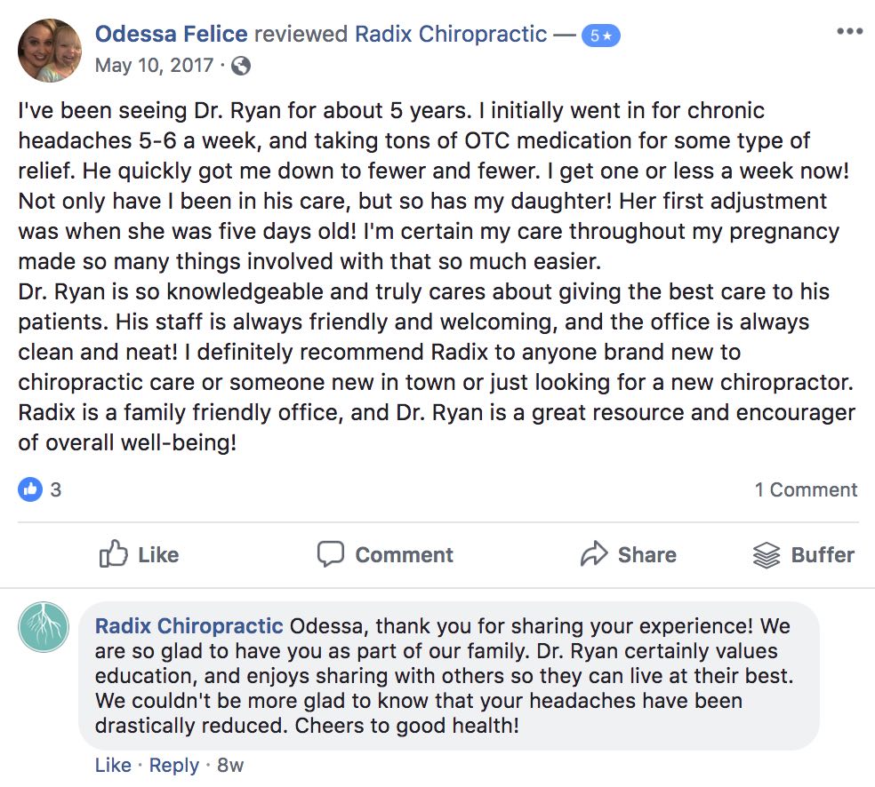Click Radix Chiropractic name in the comment
875x787 pixels.
coord(189,625)
